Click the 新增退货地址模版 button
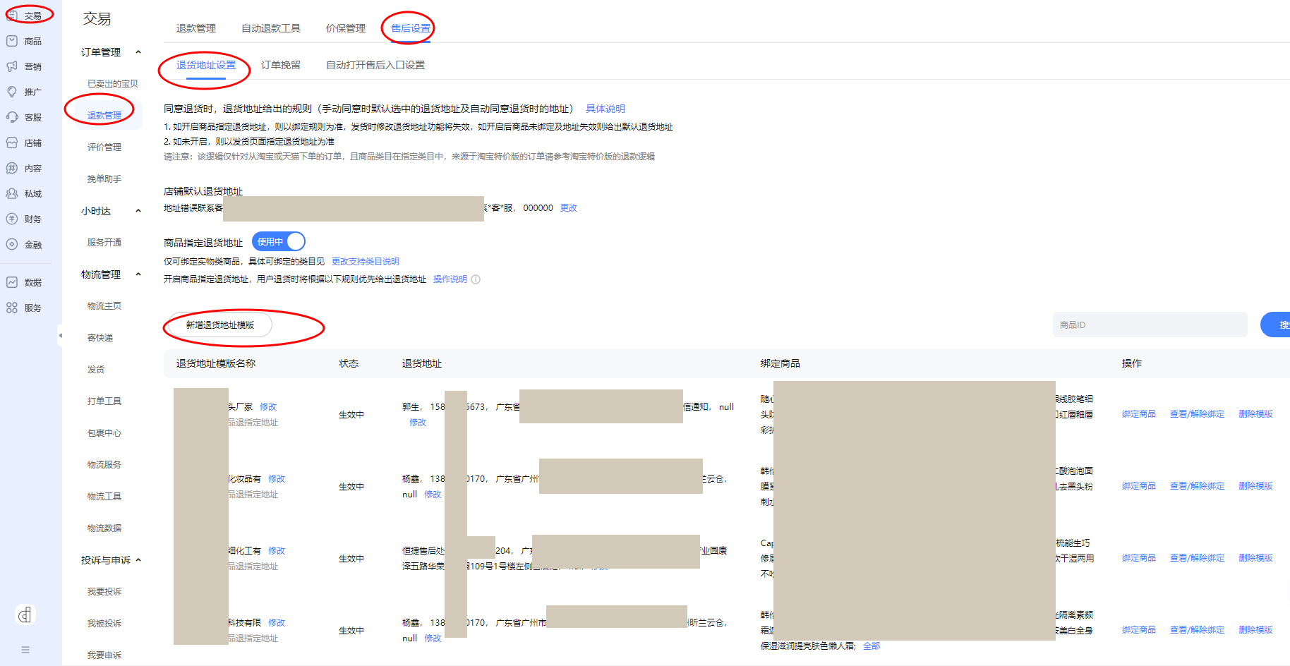This screenshot has height=666, width=1290. click(x=220, y=325)
